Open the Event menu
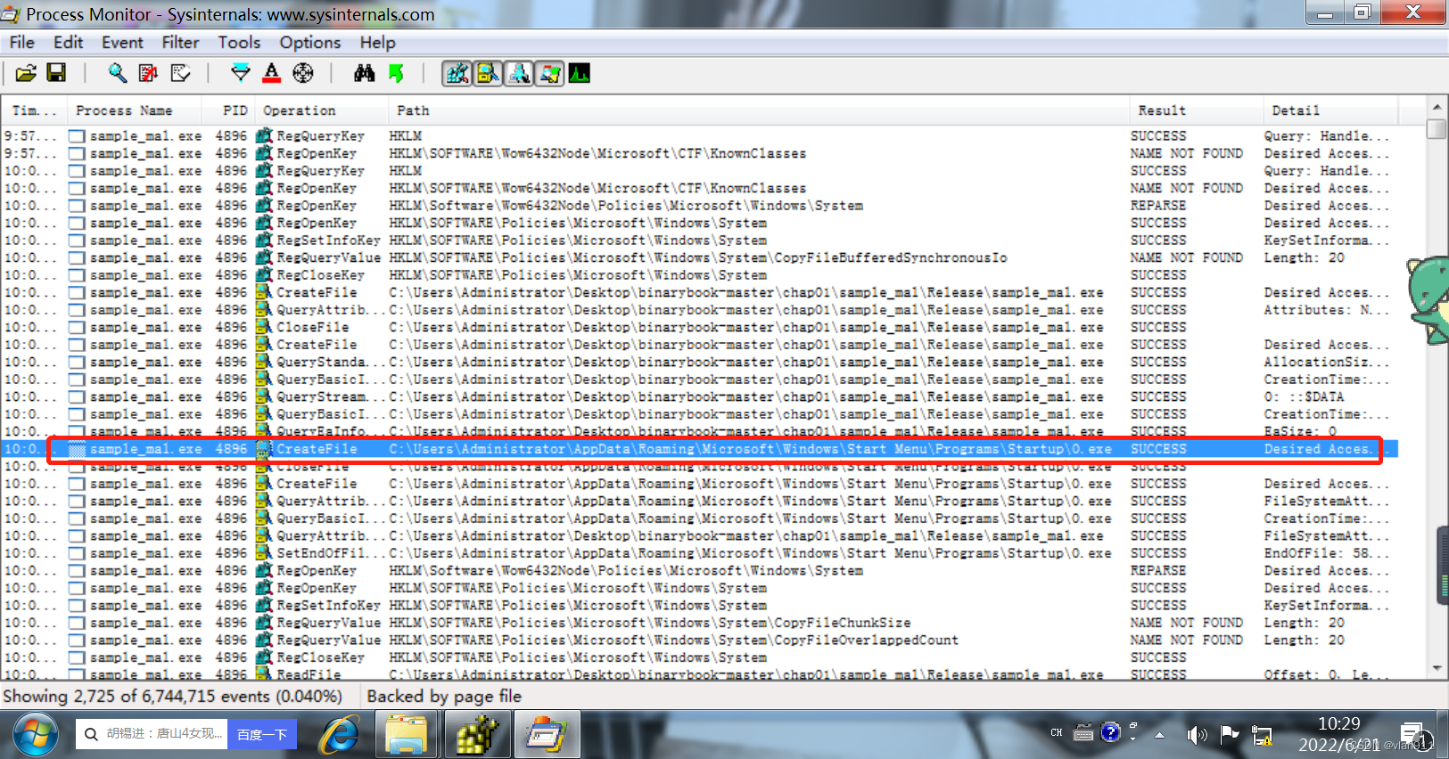 (x=122, y=42)
